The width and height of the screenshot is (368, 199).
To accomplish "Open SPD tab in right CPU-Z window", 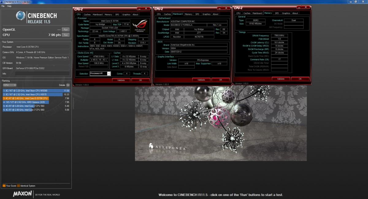I will [x=277, y=13].
